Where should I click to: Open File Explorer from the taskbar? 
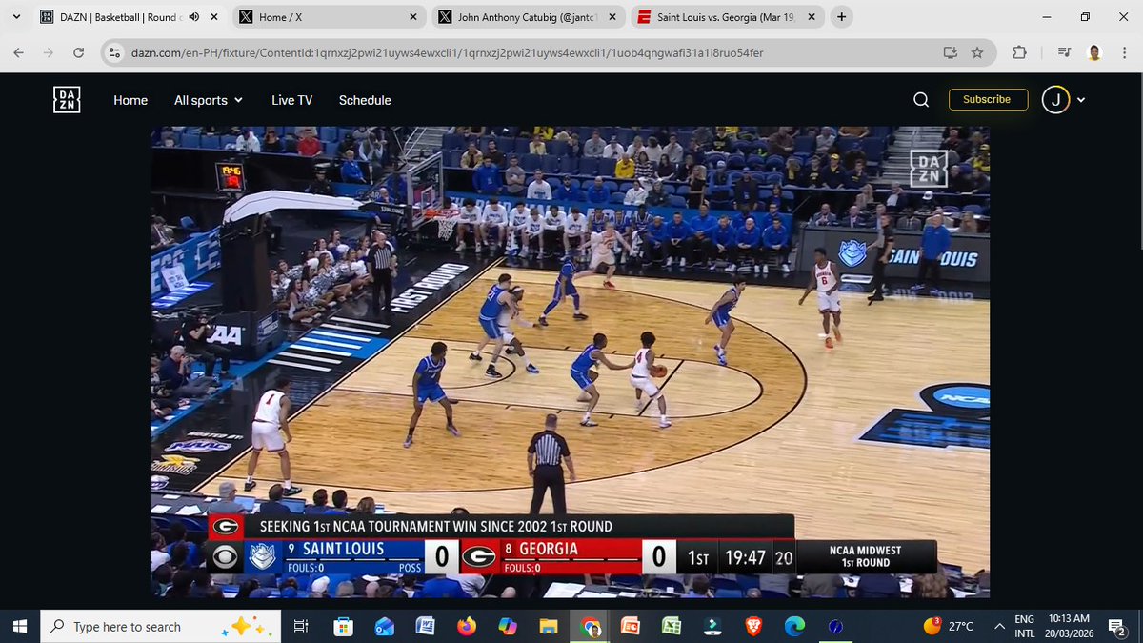(x=548, y=627)
